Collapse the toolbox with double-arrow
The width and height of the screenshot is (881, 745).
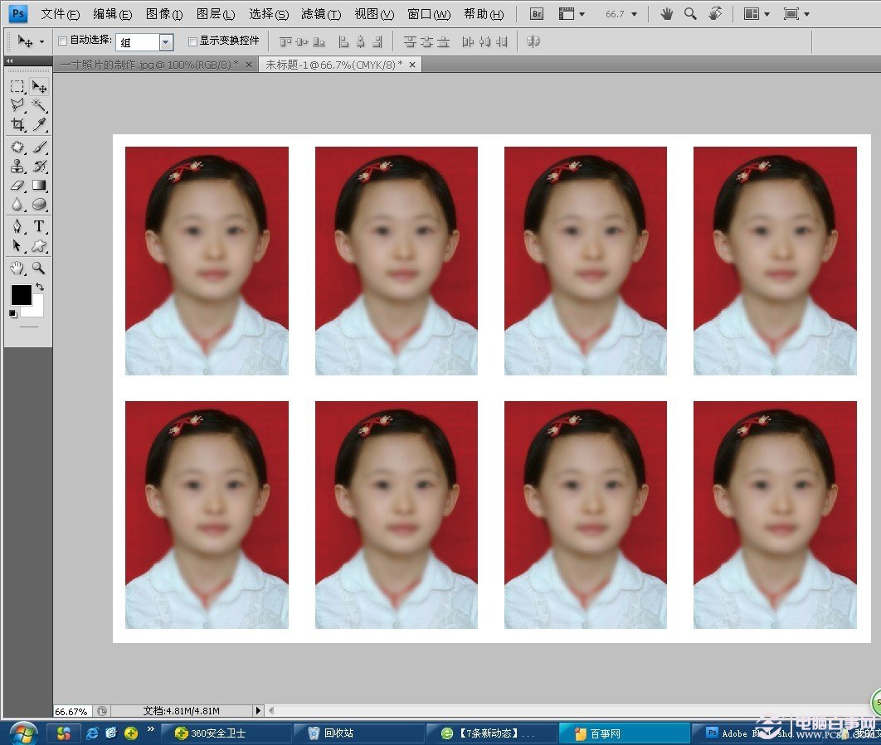point(10,60)
